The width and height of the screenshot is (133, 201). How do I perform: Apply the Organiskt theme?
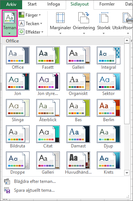[x=78, y=84]
